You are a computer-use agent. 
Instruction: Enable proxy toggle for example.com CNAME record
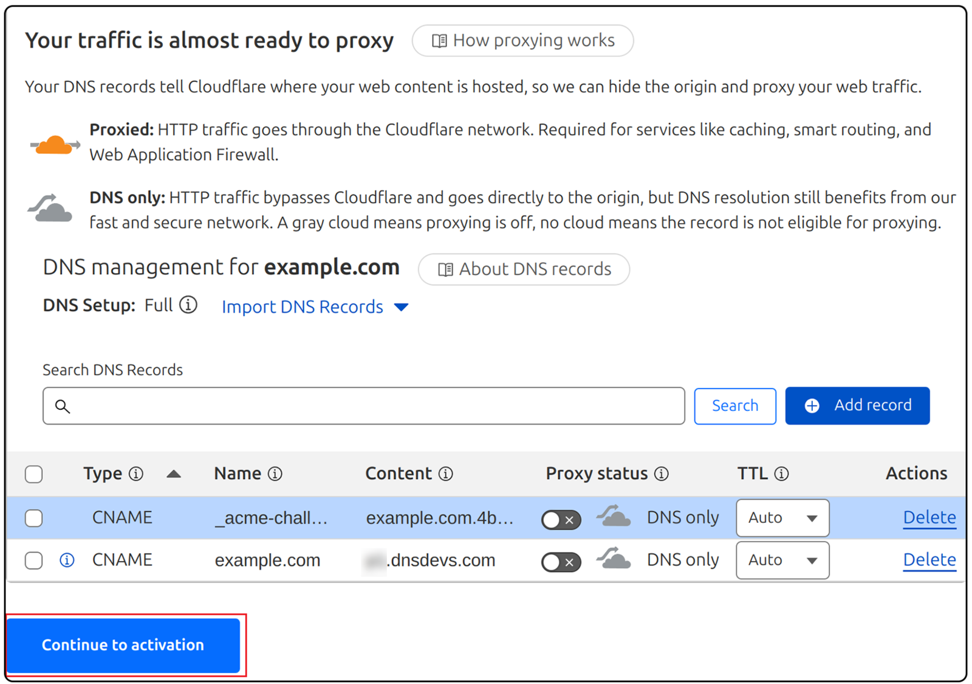pos(561,562)
